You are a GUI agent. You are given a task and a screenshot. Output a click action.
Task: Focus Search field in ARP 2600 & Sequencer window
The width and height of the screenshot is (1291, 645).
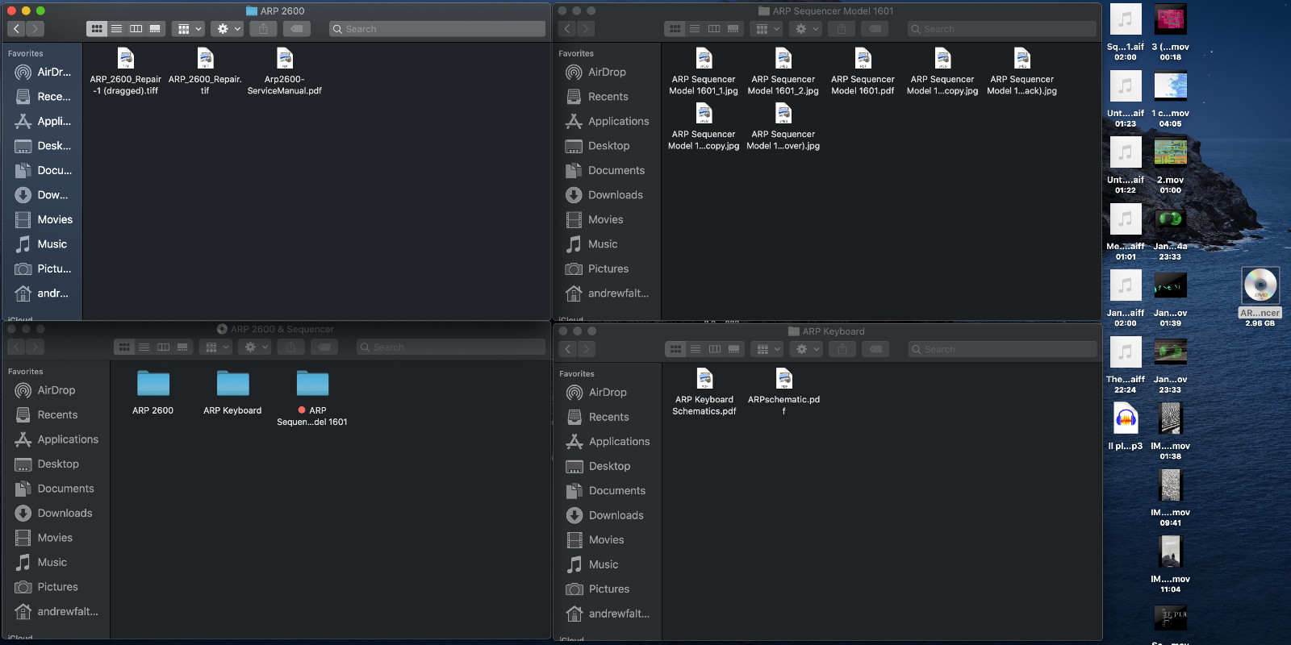coord(451,347)
